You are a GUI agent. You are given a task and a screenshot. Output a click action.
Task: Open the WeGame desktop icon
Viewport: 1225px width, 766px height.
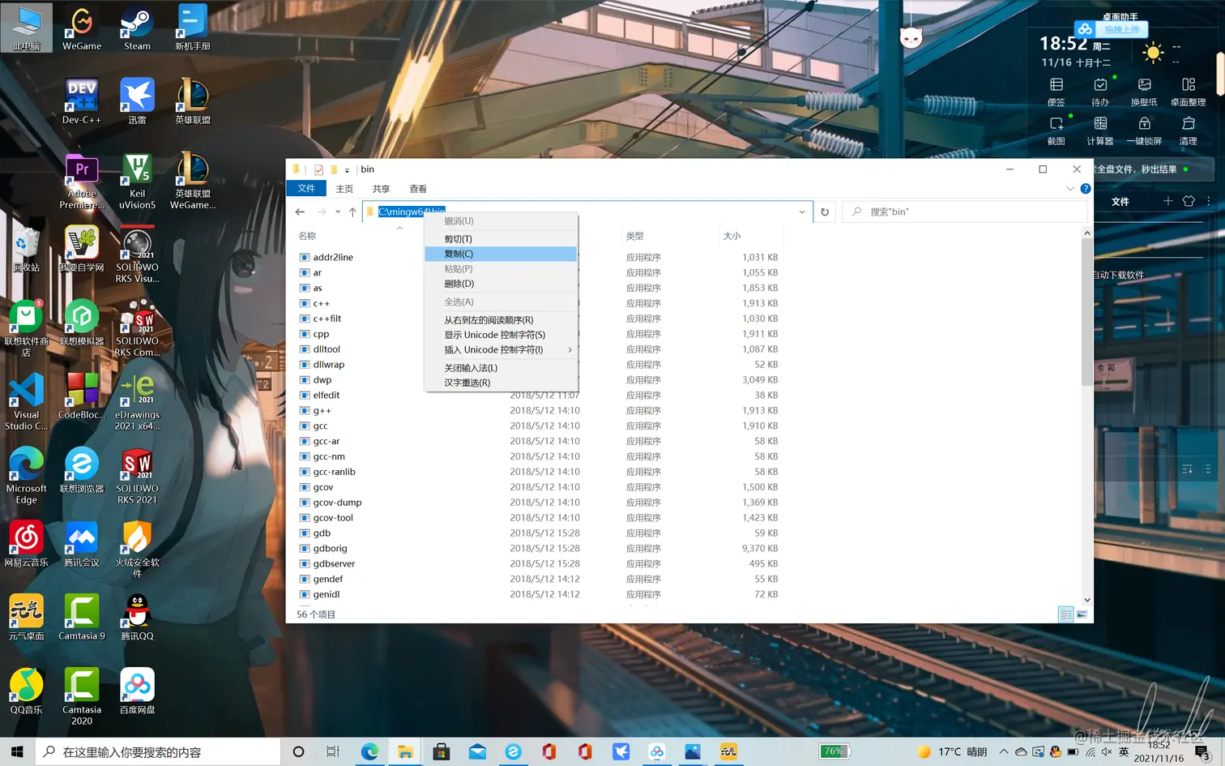(x=82, y=28)
